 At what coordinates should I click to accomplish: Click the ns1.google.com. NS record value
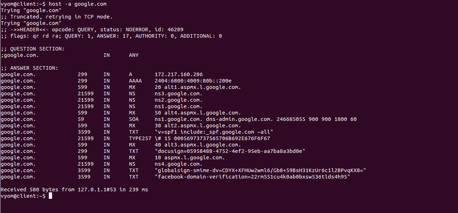pos(179,106)
